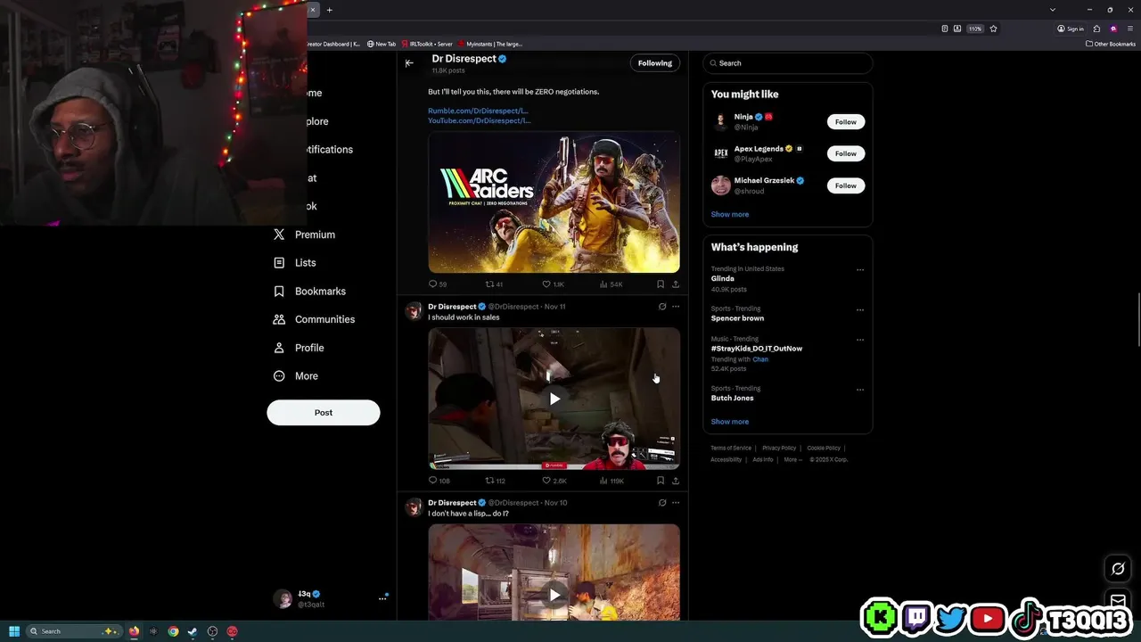Open the Rumble.com/DrDisrespect link
Viewport: 1141px width, 642px height.
(x=478, y=111)
